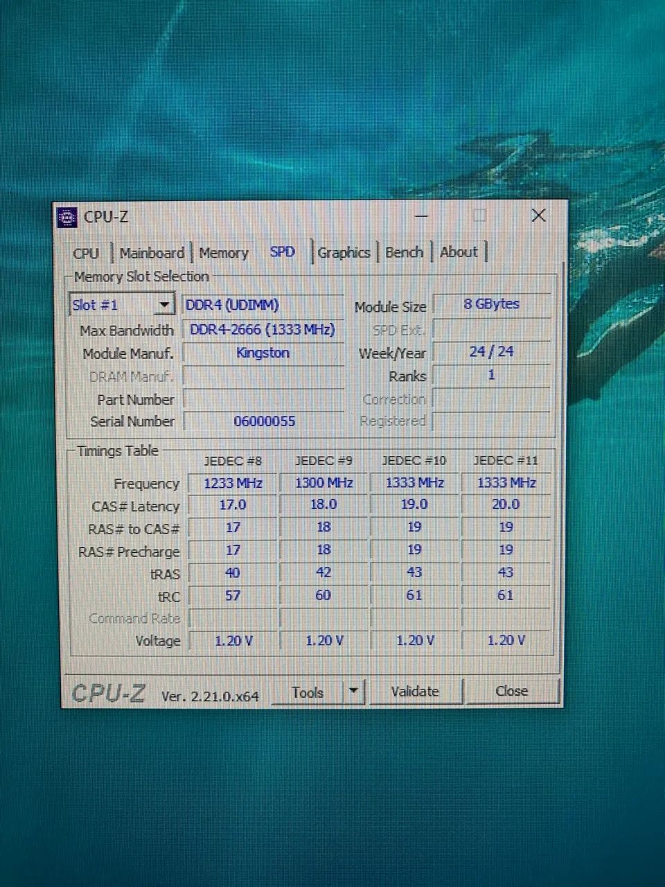The image size is (665, 887).
Task: Select the SPD tab
Action: 282,252
